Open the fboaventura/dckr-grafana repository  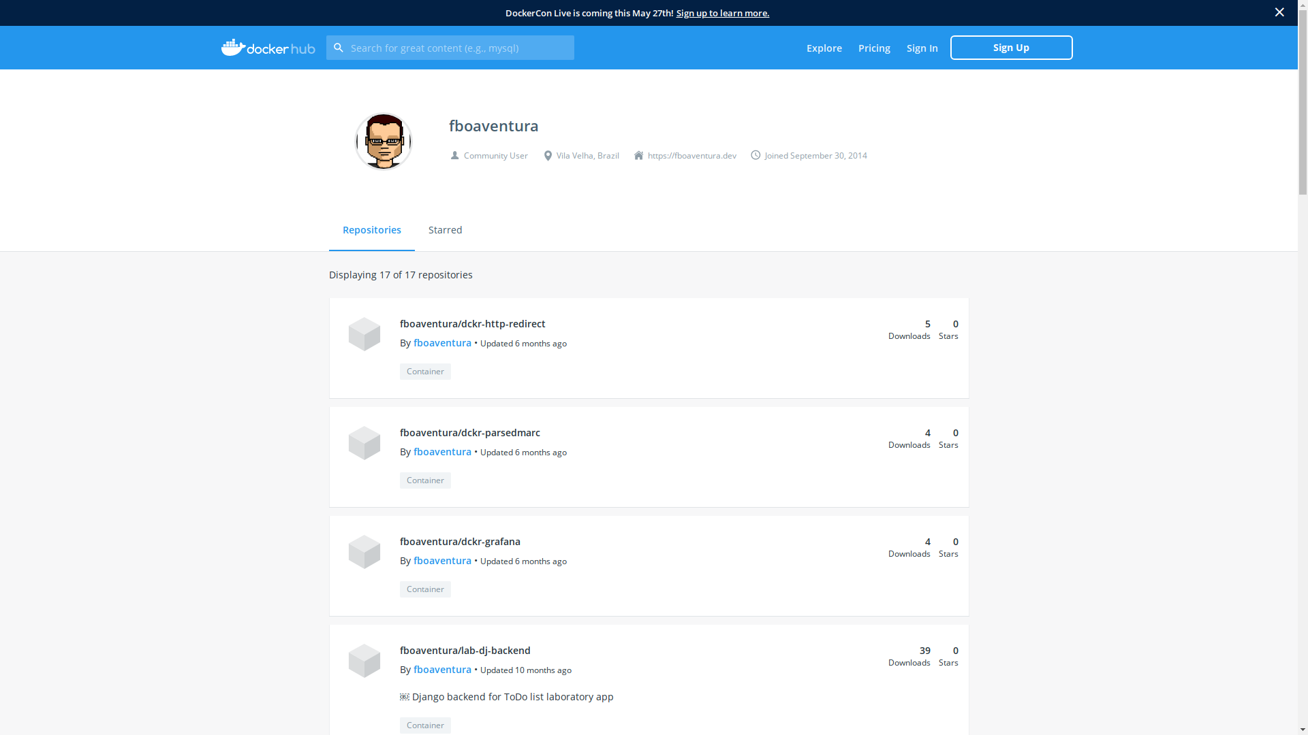pos(460,542)
